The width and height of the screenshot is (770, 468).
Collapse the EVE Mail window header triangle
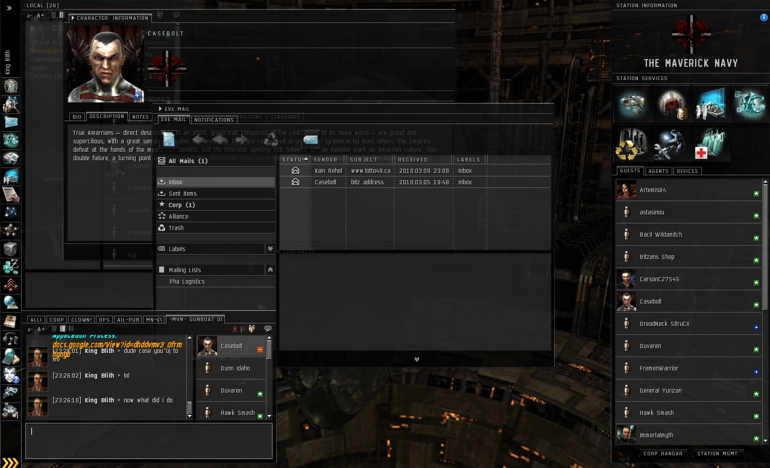pos(160,109)
